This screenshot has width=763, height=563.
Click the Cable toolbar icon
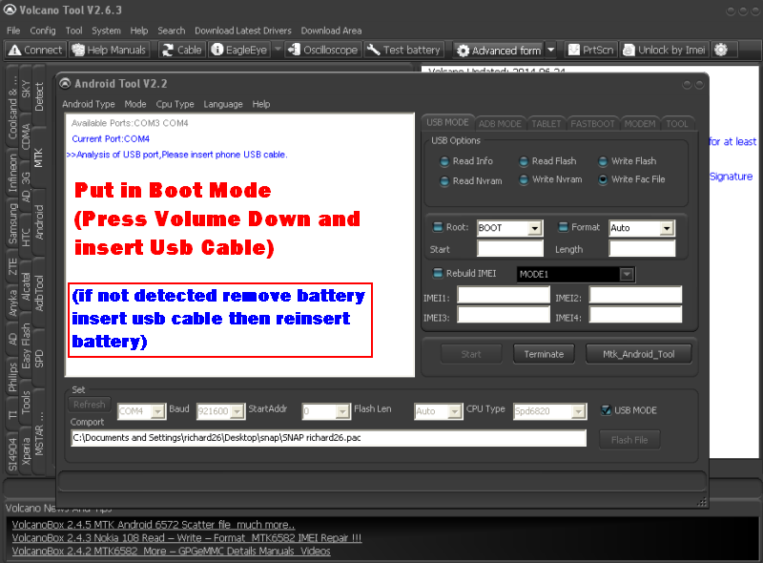pyautogui.click(x=181, y=50)
